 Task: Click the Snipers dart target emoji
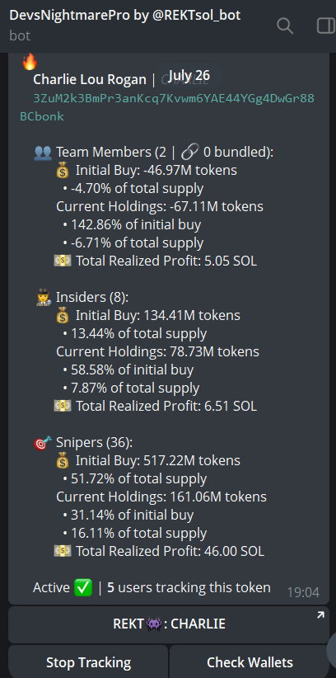(x=43, y=443)
